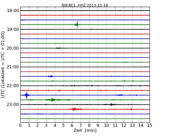Select the large green spike on the 18:45 trace

coord(77,25)
